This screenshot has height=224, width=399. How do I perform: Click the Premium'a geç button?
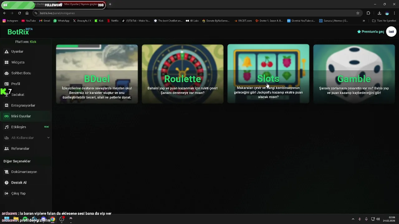point(371,32)
